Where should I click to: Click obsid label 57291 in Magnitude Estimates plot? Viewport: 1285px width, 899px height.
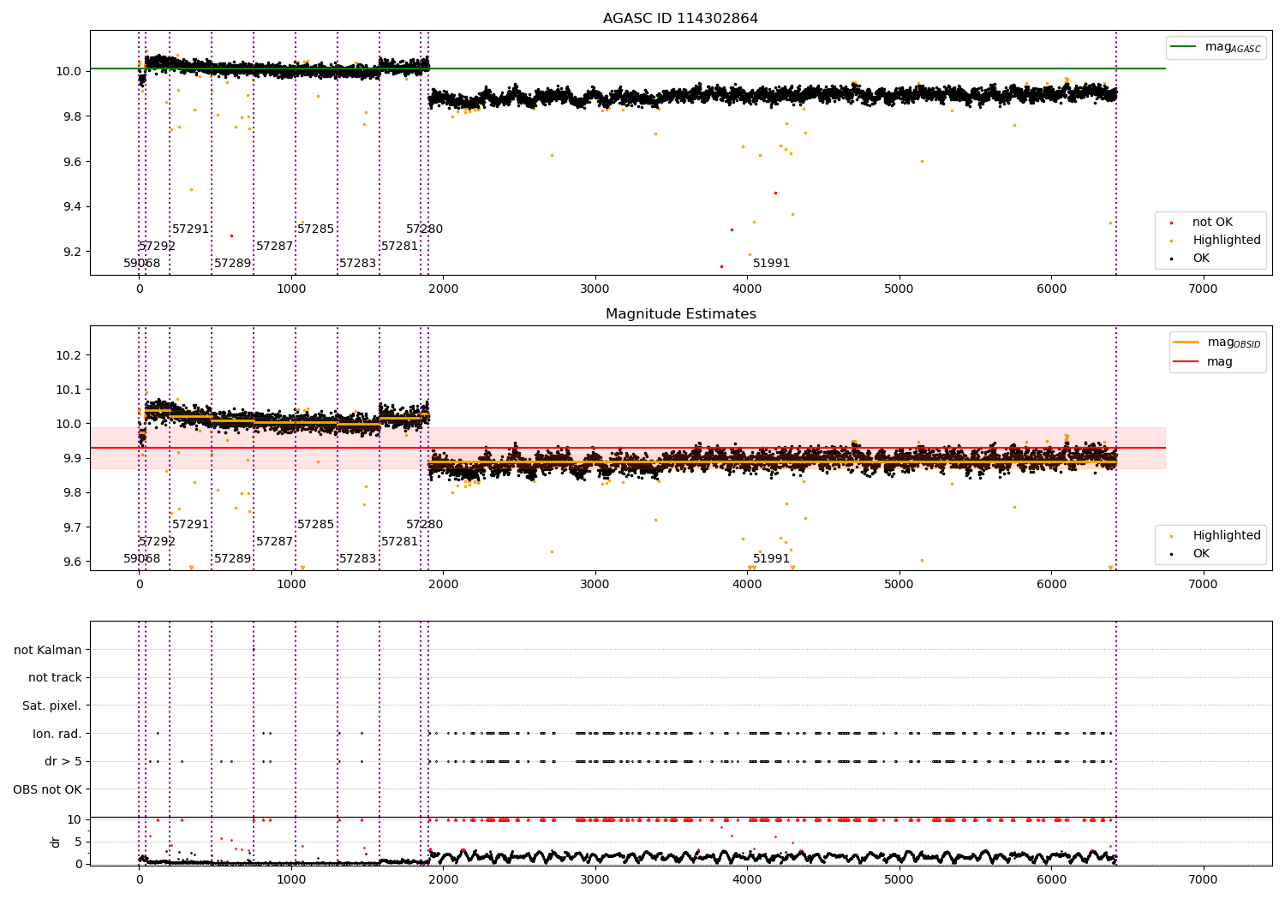pos(191,525)
